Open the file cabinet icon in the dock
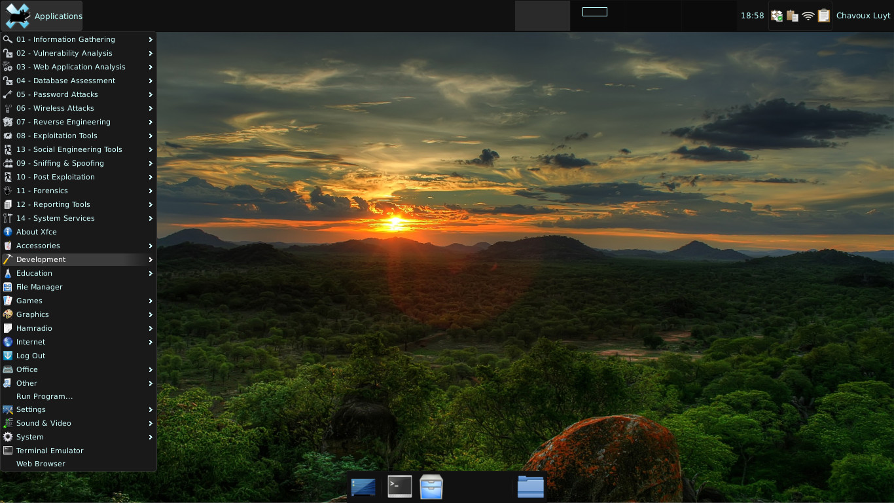Screen dimensions: 894x503 coord(431,487)
